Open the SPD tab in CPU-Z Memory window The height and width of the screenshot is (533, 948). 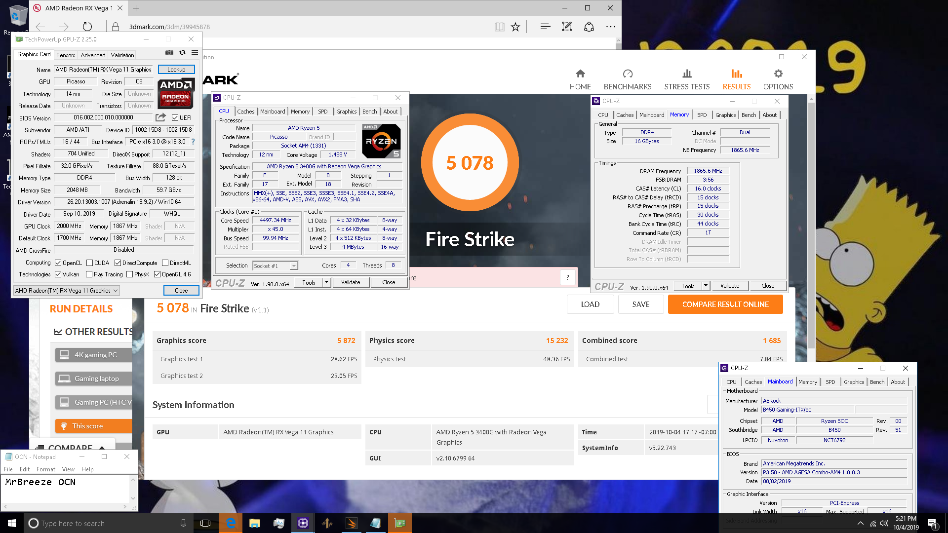coord(702,115)
